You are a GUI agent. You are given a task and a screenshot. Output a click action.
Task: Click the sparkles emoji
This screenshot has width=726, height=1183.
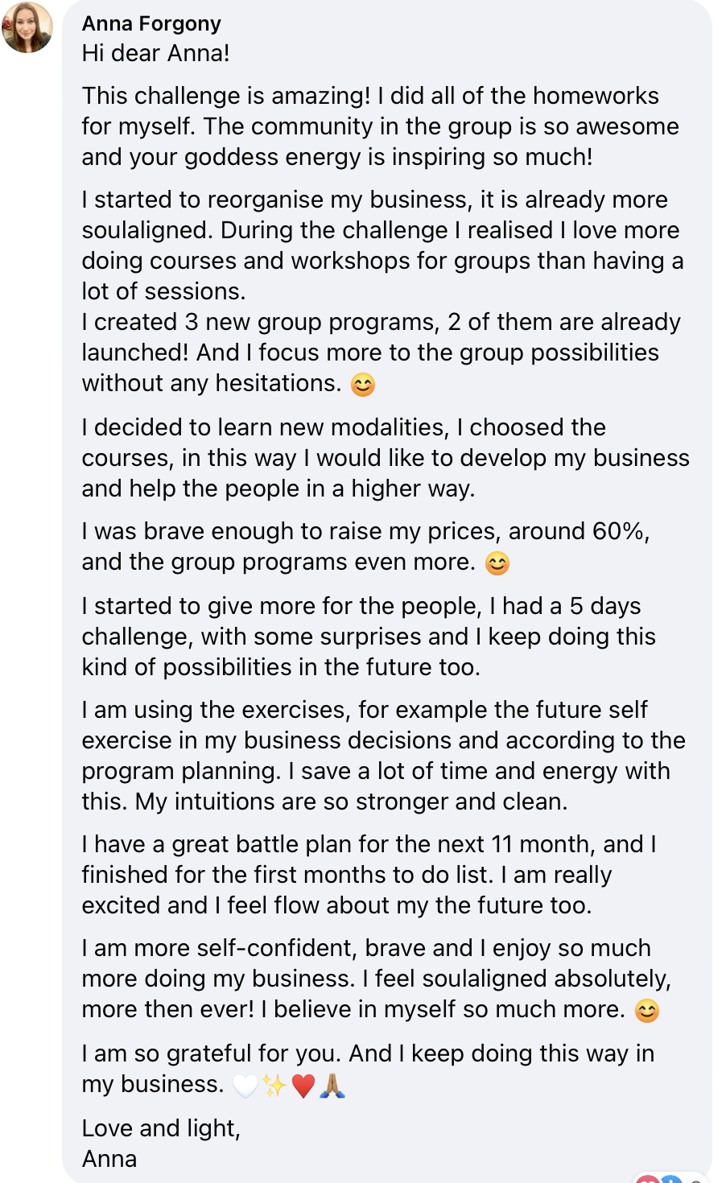tap(274, 1086)
